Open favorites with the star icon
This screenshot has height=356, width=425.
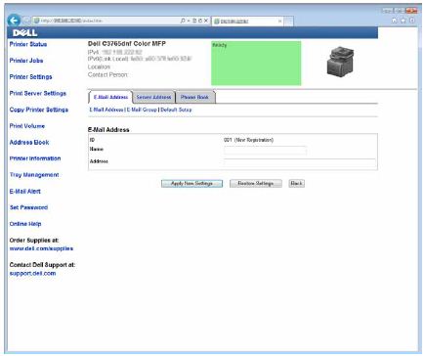[404, 21]
